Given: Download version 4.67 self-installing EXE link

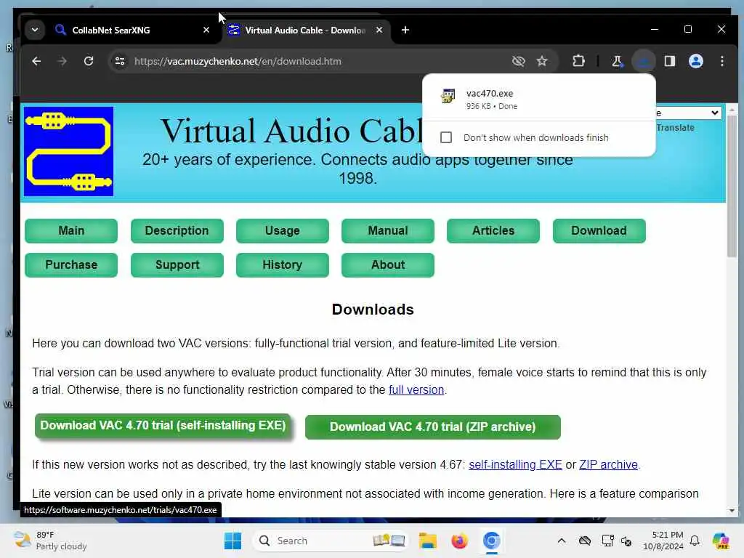Looking at the screenshot, I should [515, 464].
